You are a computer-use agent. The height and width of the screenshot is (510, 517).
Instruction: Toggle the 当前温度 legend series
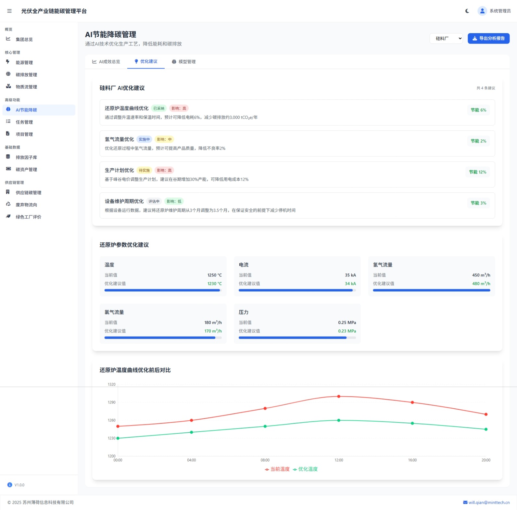(277, 469)
